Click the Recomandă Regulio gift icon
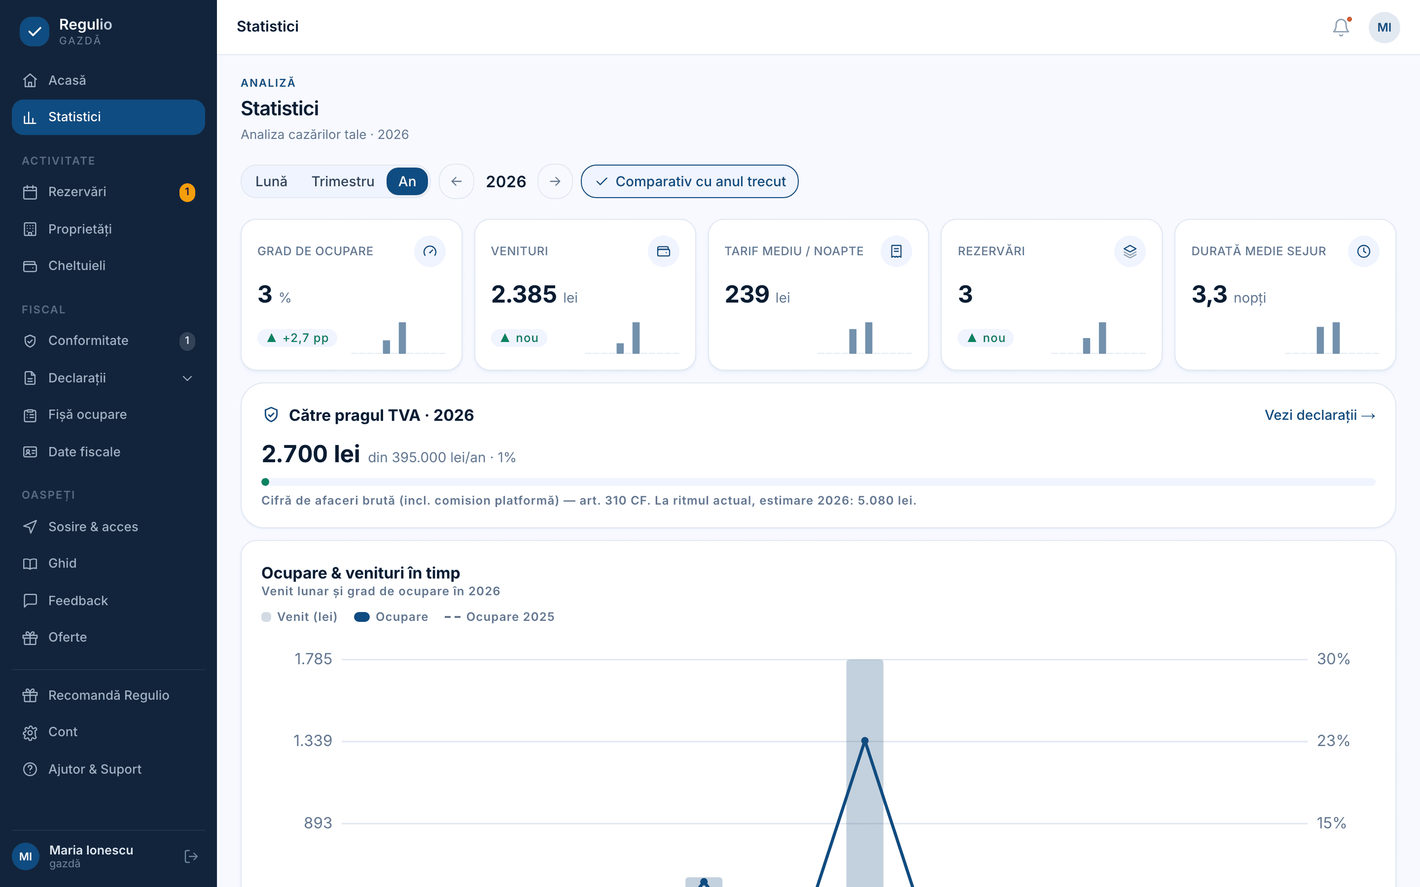1420x887 pixels. [30, 695]
